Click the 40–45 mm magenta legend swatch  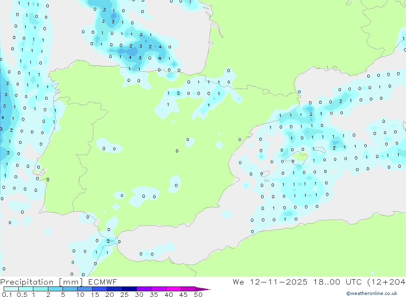[173, 289]
